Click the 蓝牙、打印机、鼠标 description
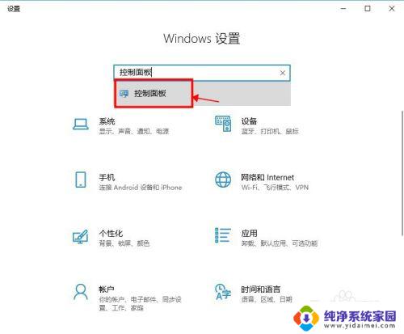404x334 pixels. point(270,131)
